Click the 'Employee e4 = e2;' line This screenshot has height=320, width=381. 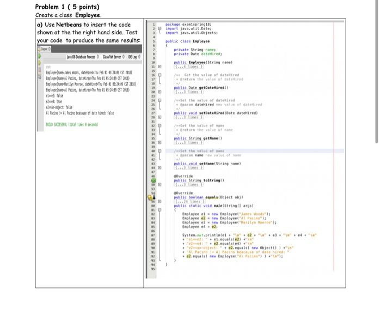click(200, 227)
